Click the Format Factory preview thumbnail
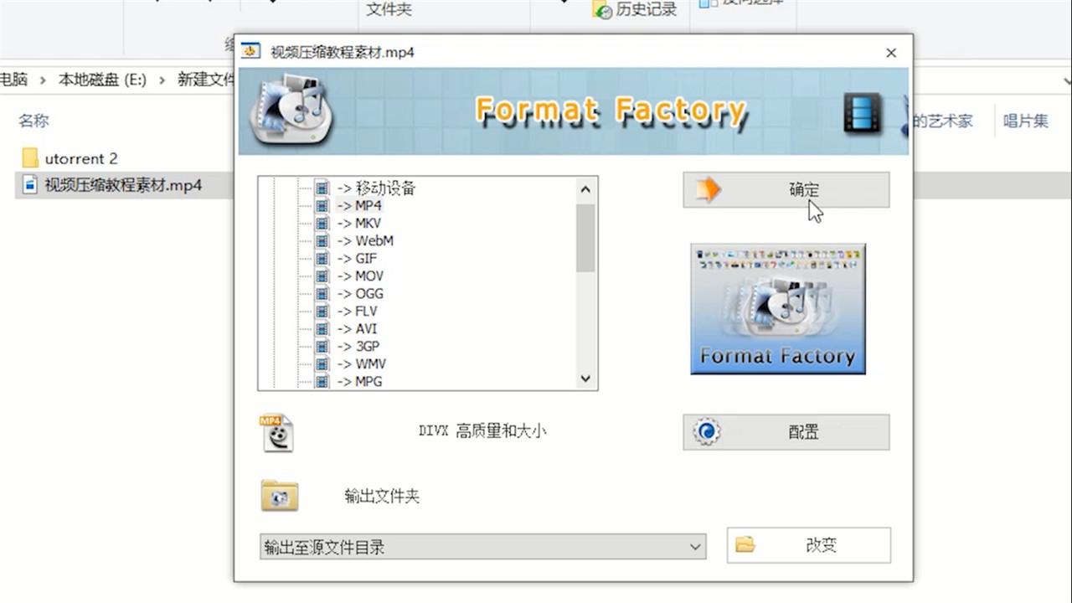This screenshot has height=603, width=1072. click(x=778, y=309)
